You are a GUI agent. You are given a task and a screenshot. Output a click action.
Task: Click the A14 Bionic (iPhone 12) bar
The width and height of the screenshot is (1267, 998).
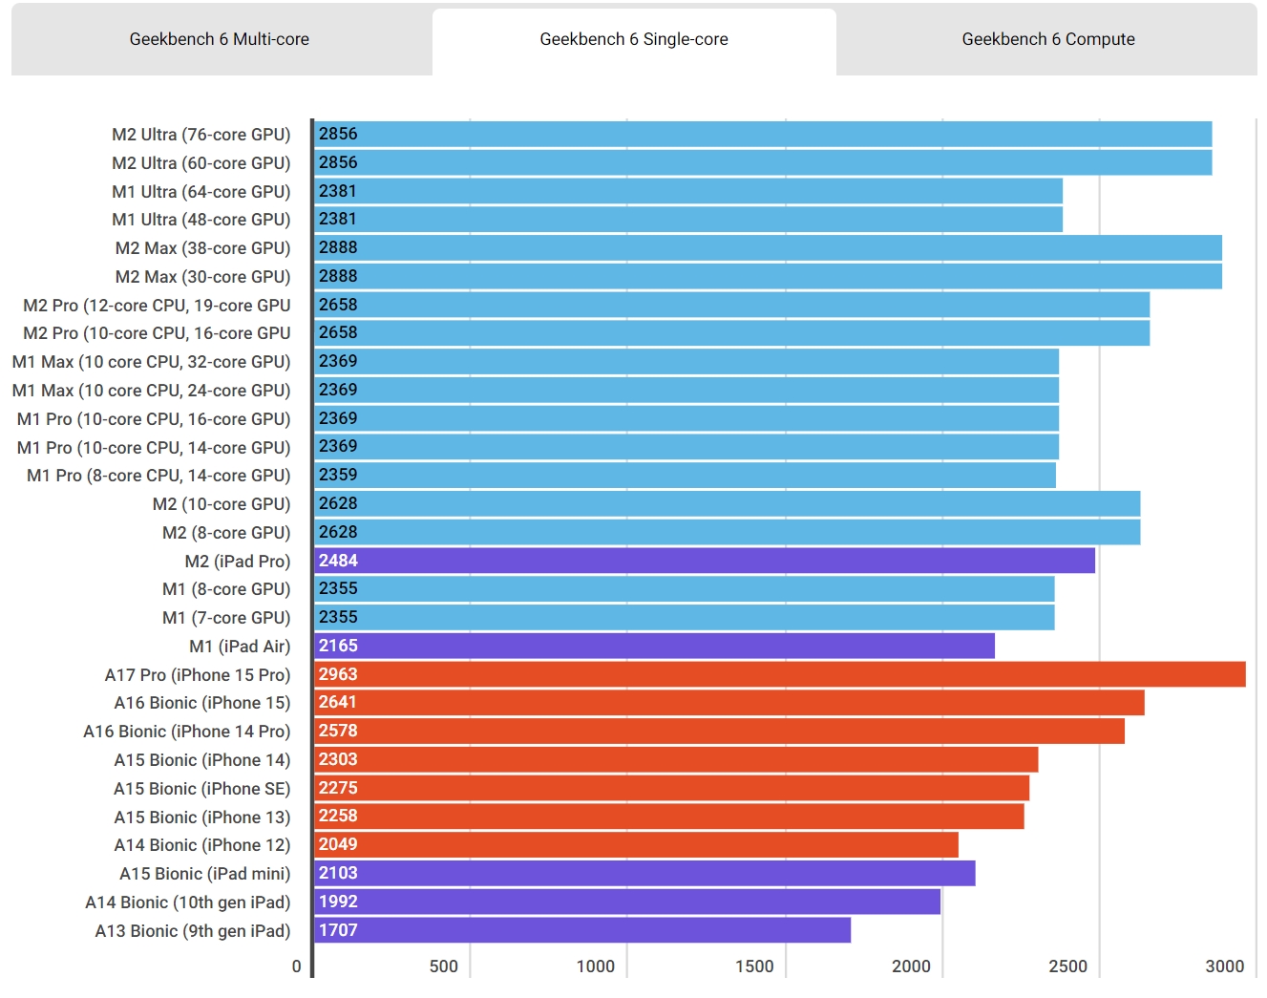[x=636, y=844]
